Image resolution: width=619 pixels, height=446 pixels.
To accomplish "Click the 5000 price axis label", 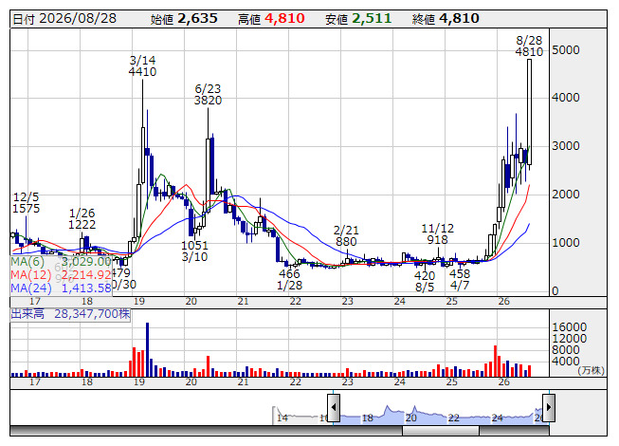I will (x=566, y=50).
